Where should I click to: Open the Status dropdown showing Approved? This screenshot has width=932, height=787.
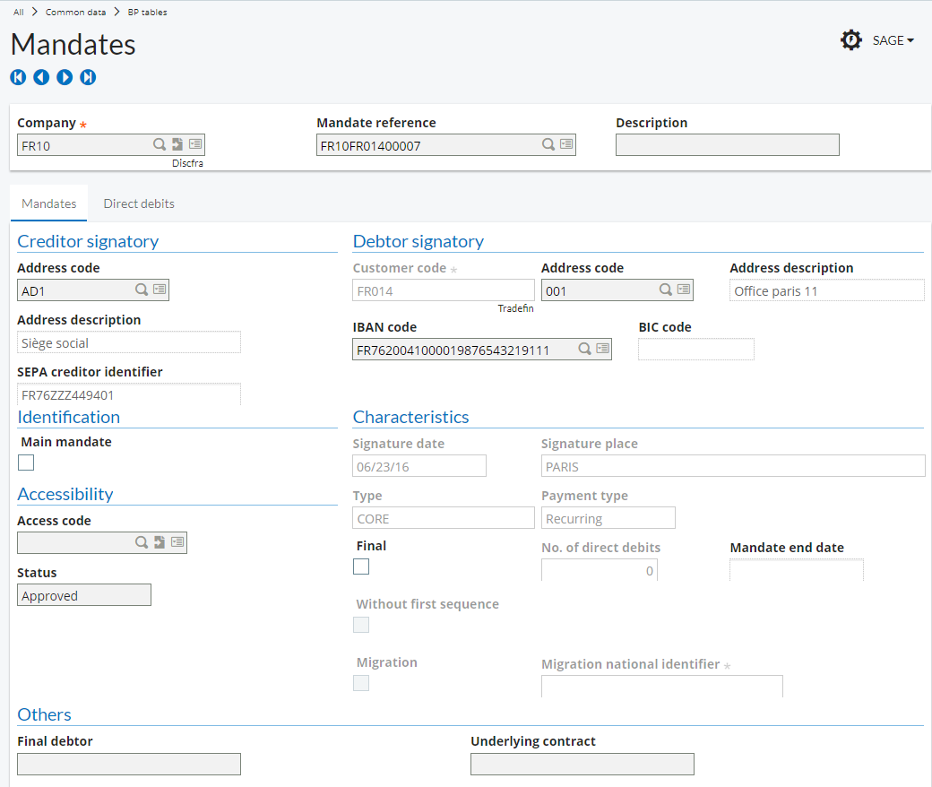point(84,595)
